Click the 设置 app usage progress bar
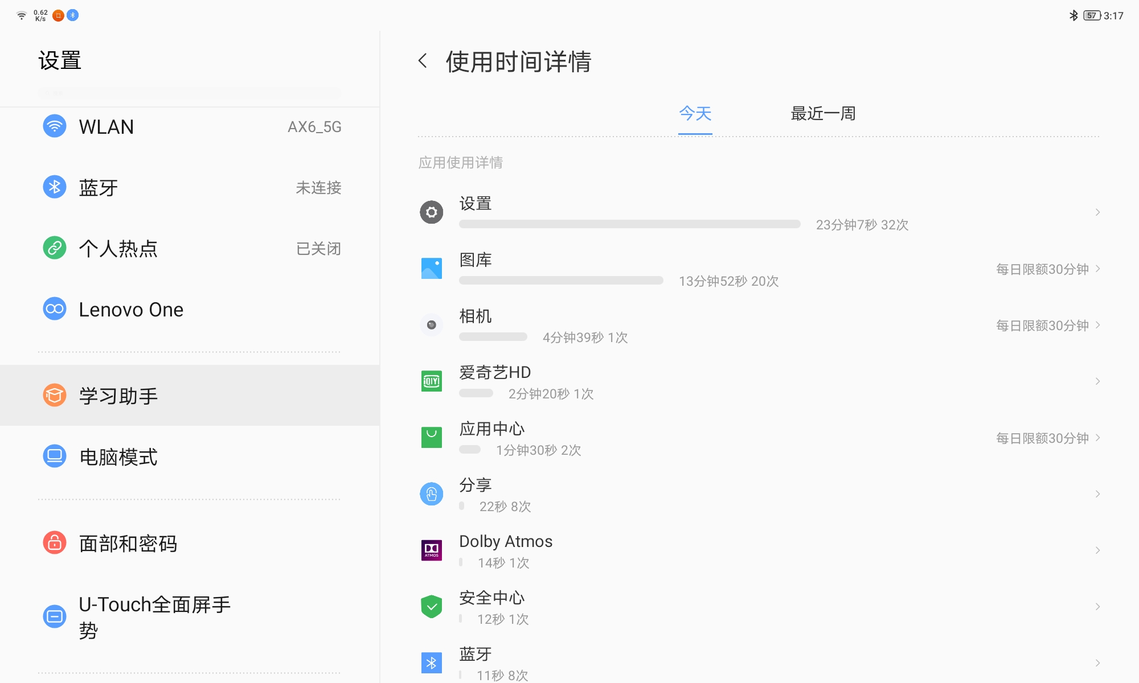1139x683 pixels. click(x=629, y=224)
